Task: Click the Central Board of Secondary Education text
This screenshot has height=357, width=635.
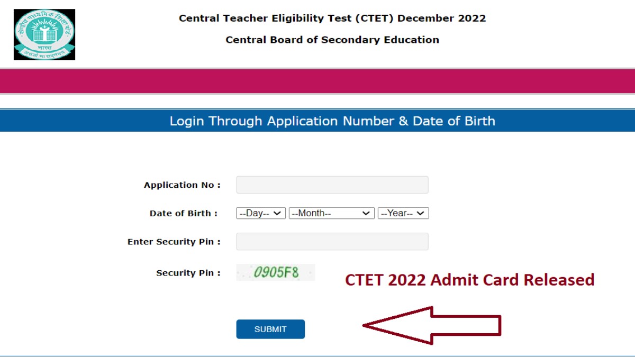Action: pyautogui.click(x=332, y=39)
